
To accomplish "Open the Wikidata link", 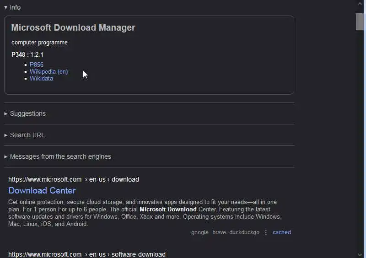I will [41, 78].
